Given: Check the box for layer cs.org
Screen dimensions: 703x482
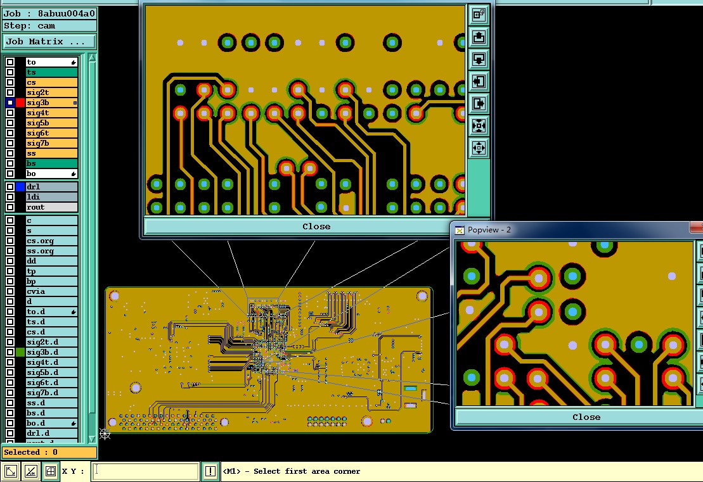Looking at the screenshot, I should [x=10, y=241].
